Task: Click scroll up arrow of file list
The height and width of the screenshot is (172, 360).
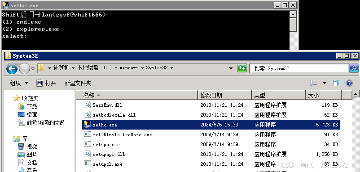Action: [x=356, y=94]
